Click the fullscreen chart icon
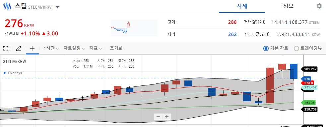 (x=6, y=48)
